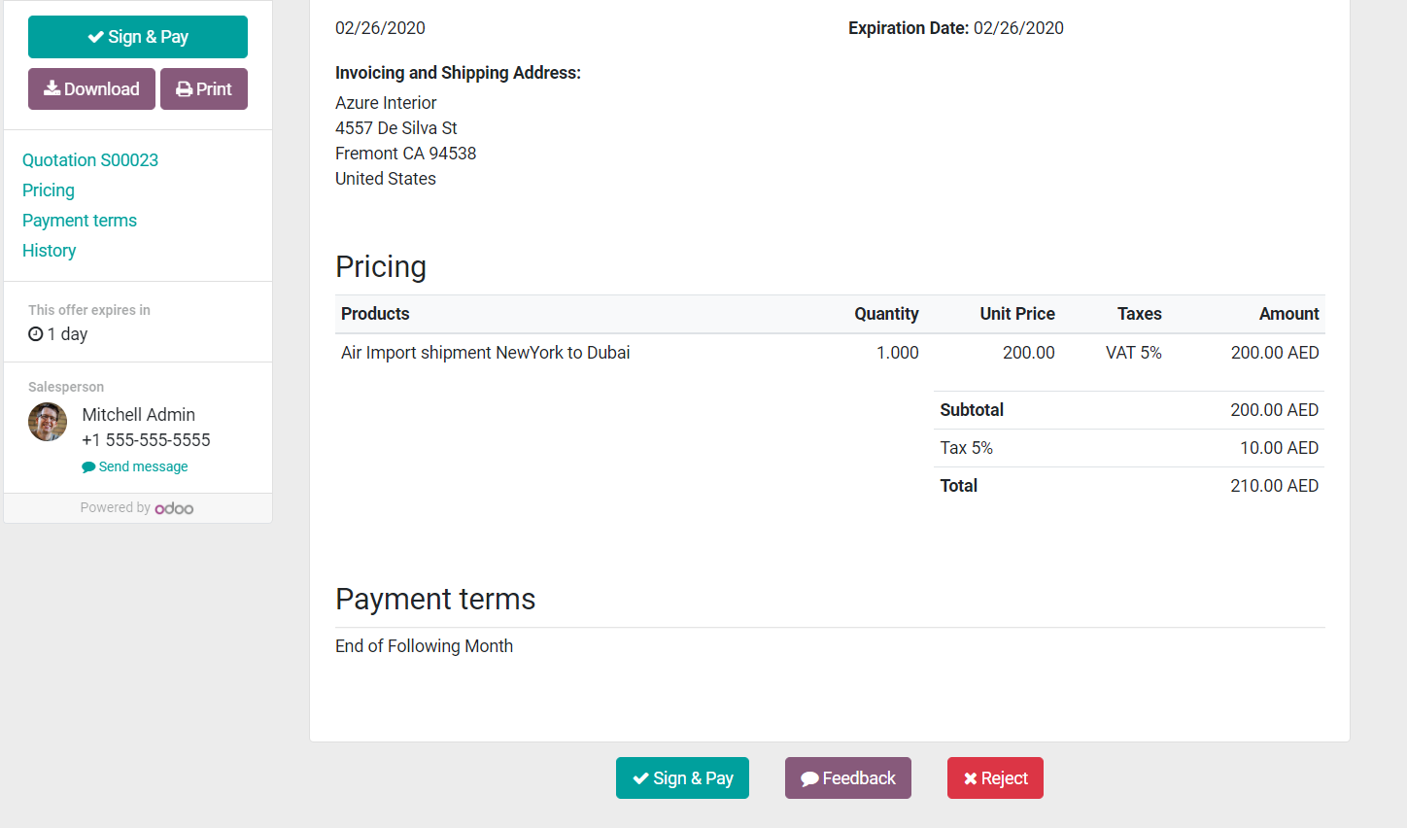This screenshot has width=1407, height=828.
Task: Click the speech bubble icon near Send message
Action: 88,467
